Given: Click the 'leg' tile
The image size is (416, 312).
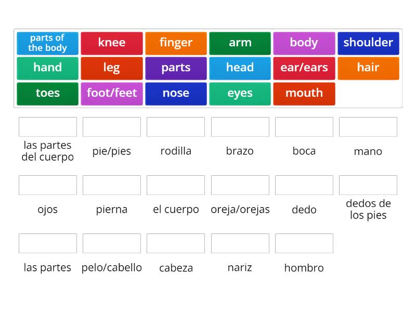Looking at the screenshot, I should (111, 68).
